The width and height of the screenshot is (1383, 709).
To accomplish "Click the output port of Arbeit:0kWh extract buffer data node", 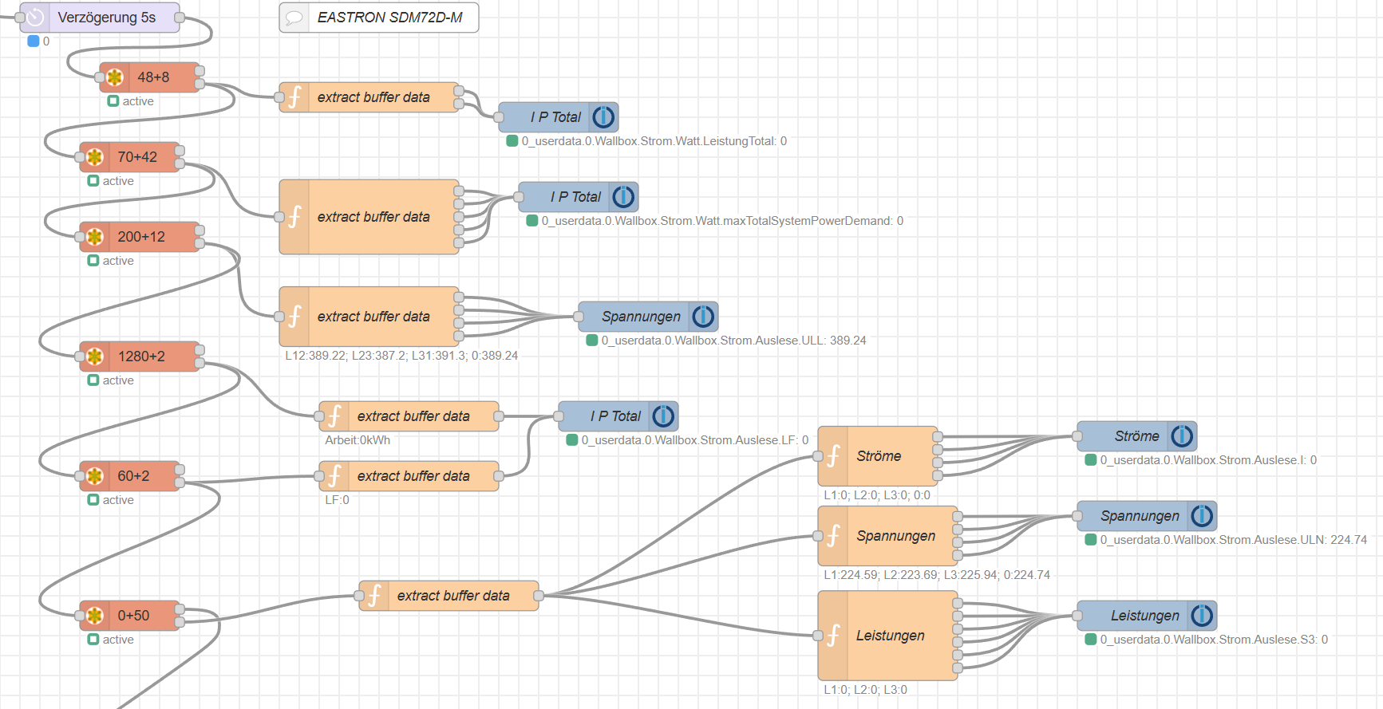I will click(499, 416).
